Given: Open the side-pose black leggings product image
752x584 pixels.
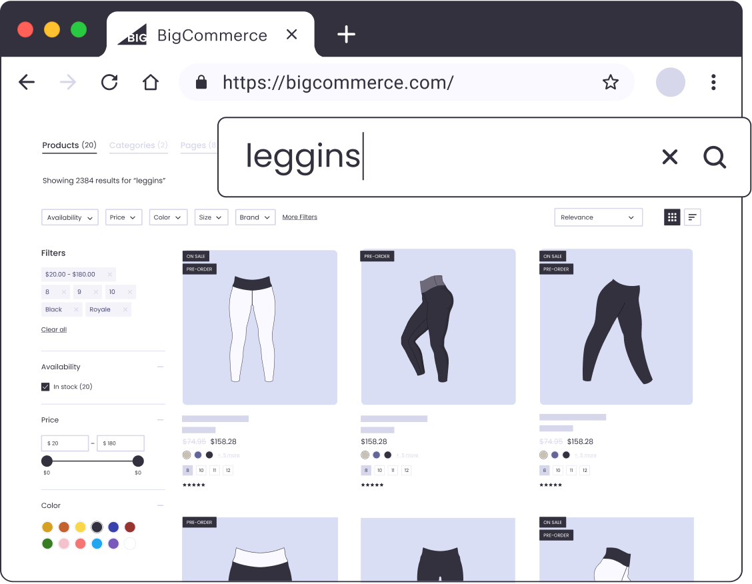Looking at the screenshot, I should pos(439,327).
